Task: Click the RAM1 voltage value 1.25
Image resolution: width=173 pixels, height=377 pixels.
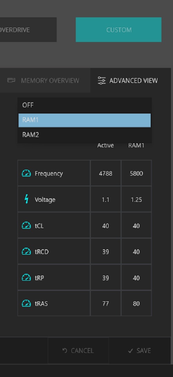Action: 136,200
